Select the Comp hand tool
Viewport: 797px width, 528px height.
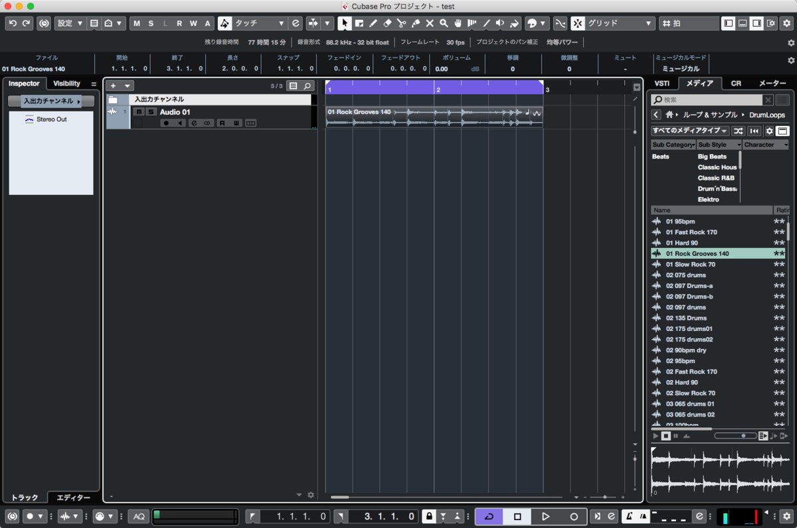click(x=458, y=23)
